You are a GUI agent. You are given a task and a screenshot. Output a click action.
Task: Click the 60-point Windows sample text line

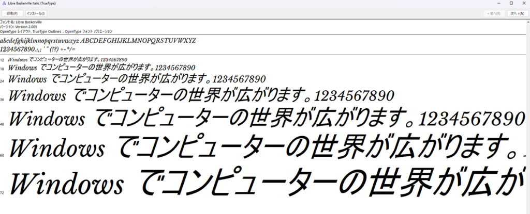[x=268, y=146]
